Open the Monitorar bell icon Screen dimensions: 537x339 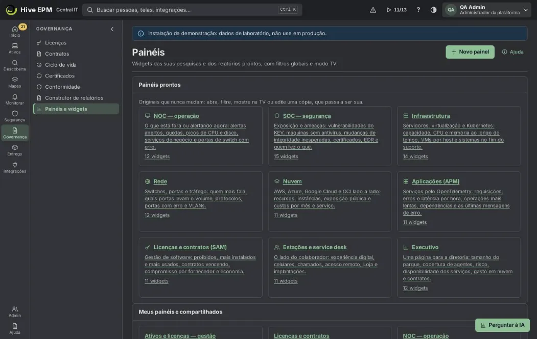tap(15, 99)
